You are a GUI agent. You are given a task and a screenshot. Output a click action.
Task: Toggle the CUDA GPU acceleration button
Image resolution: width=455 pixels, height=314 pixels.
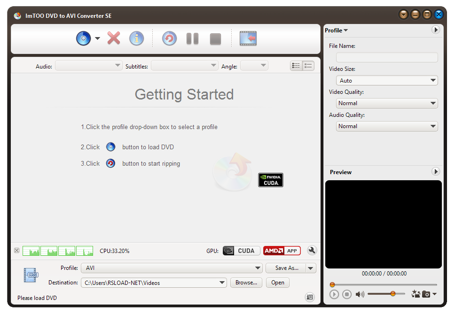242,251
